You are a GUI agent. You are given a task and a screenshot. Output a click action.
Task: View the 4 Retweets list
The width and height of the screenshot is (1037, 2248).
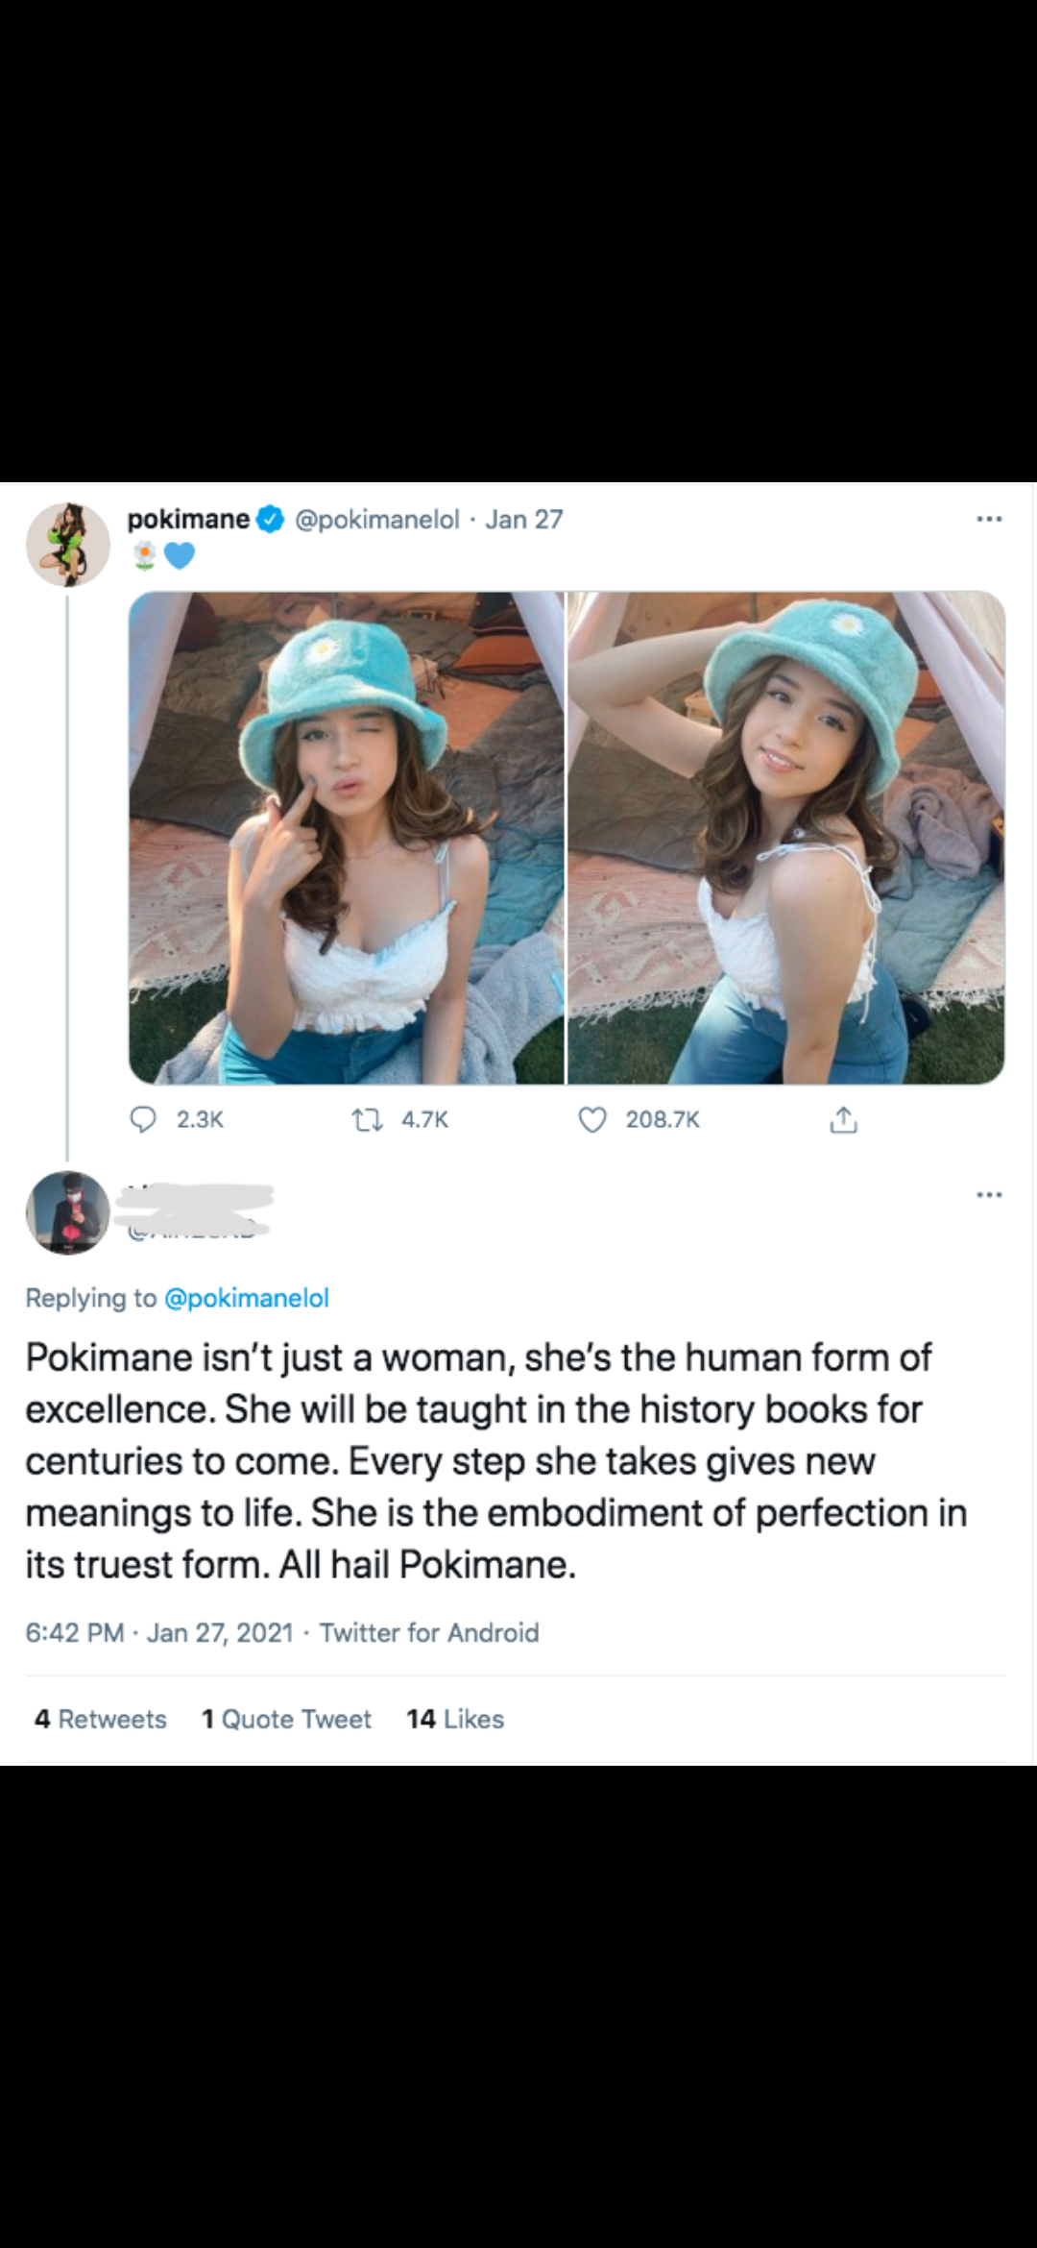(x=101, y=1719)
